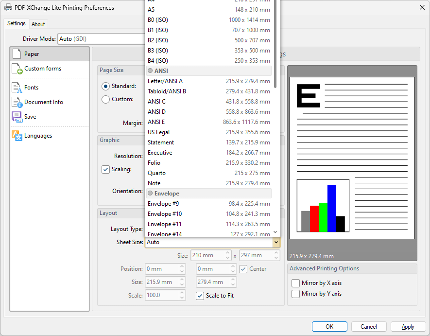
Task: Enable Mirror by X axis
Action: click(x=295, y=283)
